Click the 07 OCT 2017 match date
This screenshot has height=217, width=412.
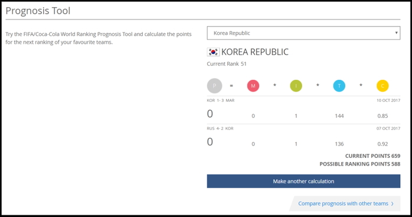click(x=388, y=128)
